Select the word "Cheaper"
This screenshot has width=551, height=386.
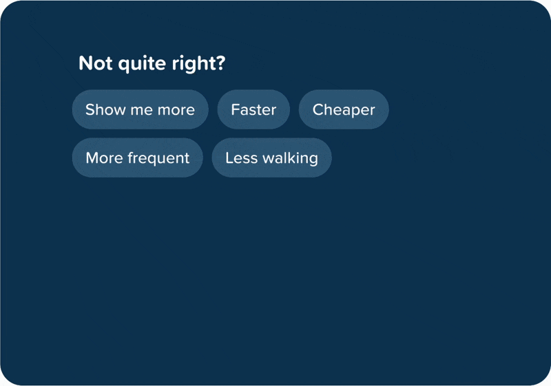pyautogui.click(x=344, y=109)
